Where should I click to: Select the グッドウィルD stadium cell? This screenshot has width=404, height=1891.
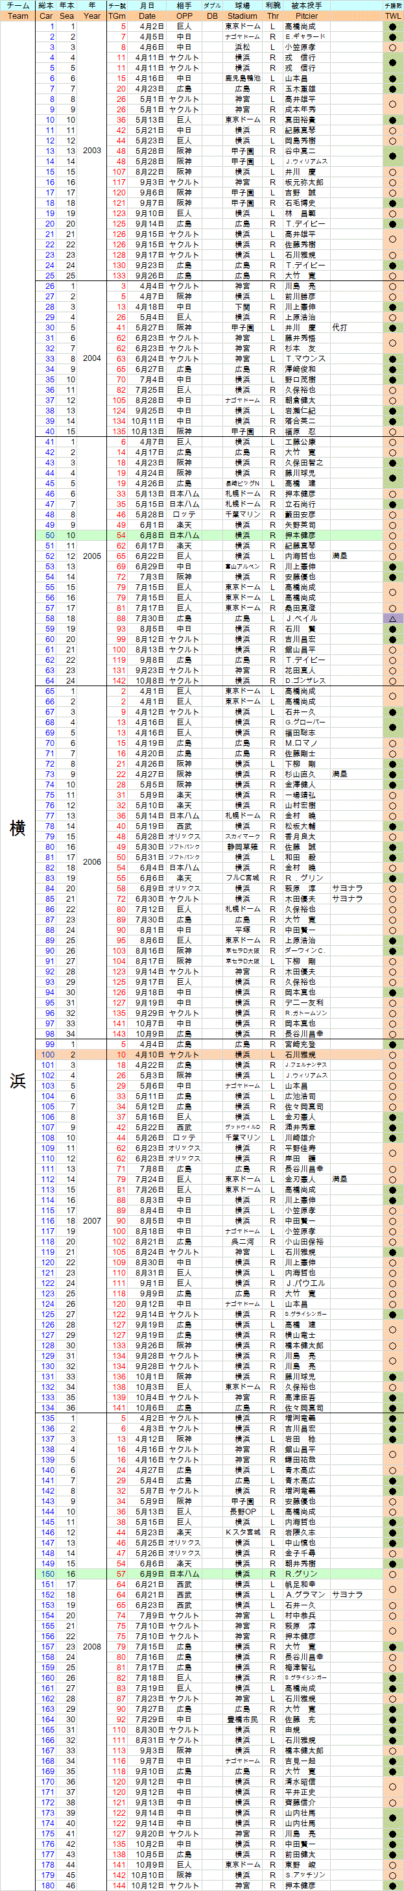tap(242, 1127)
